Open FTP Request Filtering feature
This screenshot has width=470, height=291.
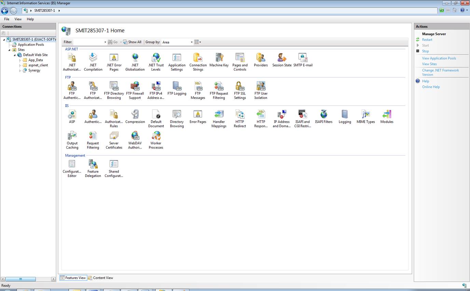tap(219, 90)
